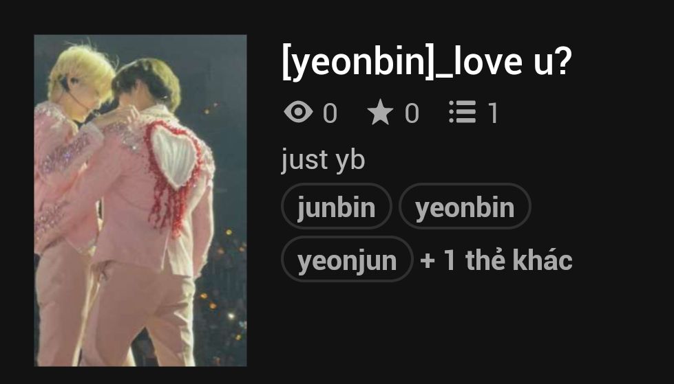Viewport: 674px width, 384px height.
Task: Select the vote count next to star icon
Action: coord(412,114)
